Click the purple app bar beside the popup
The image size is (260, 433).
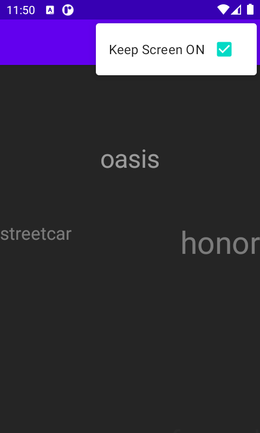tap(48, 42)
